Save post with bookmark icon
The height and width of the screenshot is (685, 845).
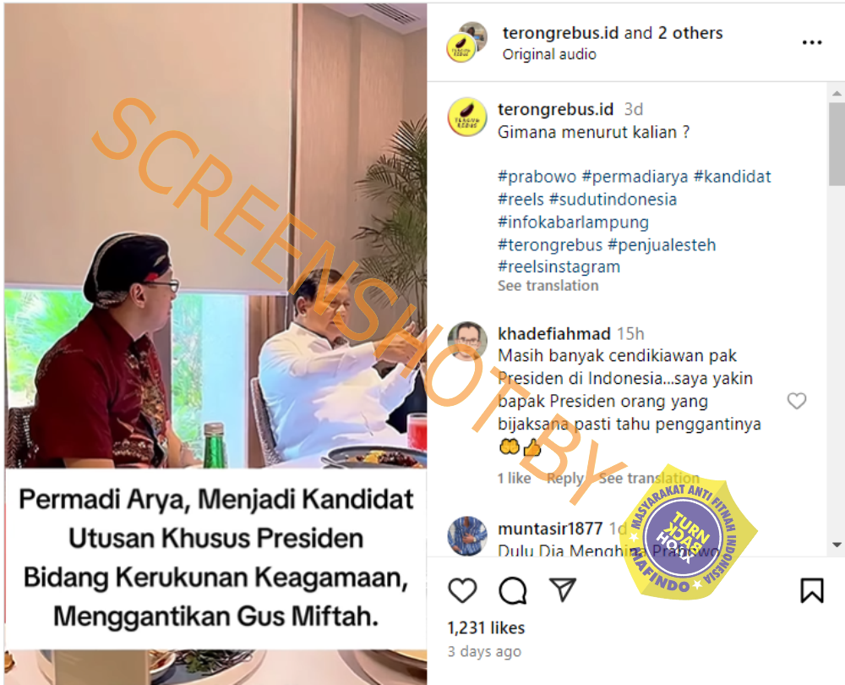(811, 590)
